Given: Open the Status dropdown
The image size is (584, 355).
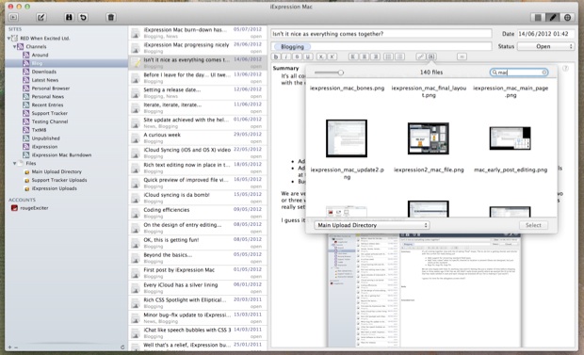Looking at the screenshot, I should pyautogui.click(x=545, y=46).
